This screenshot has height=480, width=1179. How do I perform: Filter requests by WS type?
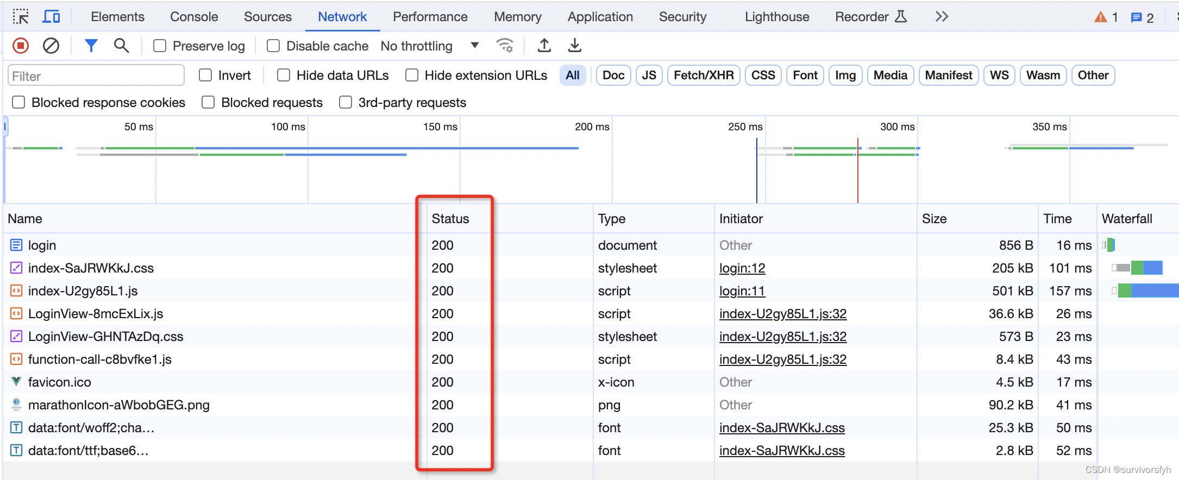pyautogui.click(x=999, y=75)
